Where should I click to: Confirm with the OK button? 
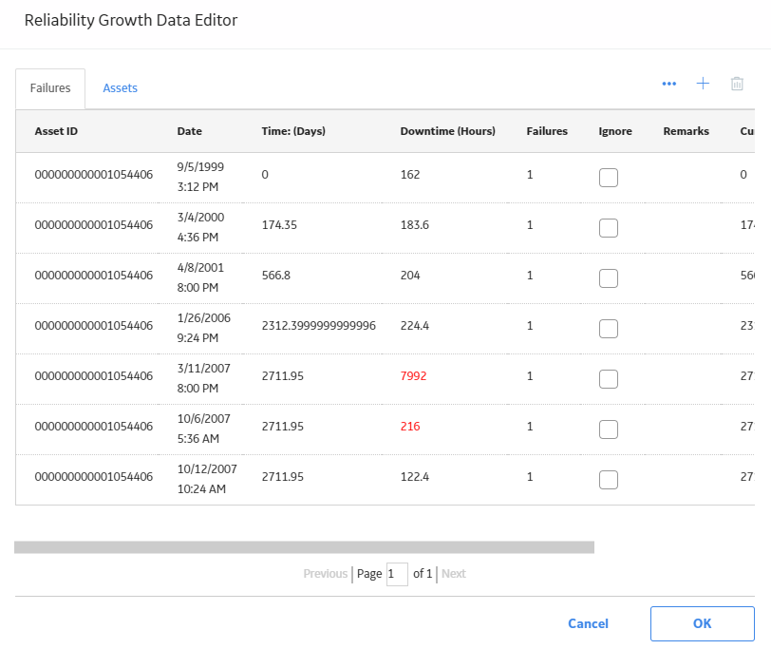tap(703, 623)
